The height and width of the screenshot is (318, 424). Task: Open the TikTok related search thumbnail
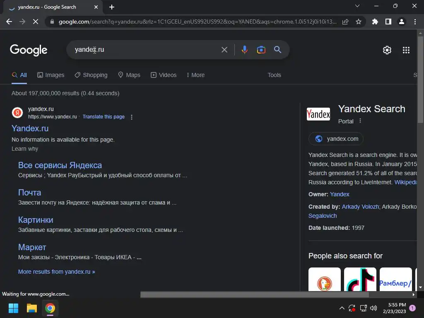(x=360, y=279)
